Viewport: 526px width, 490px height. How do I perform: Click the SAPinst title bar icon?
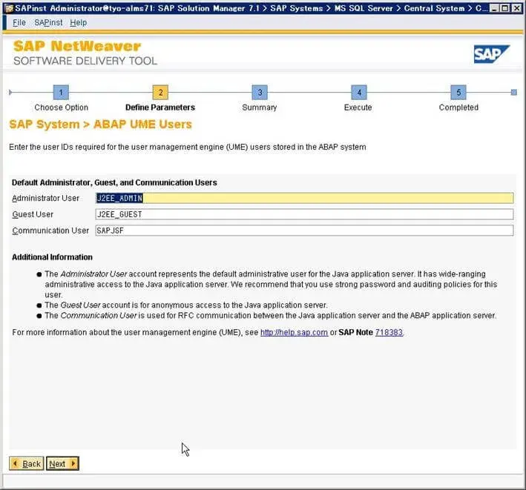(9, 8)
